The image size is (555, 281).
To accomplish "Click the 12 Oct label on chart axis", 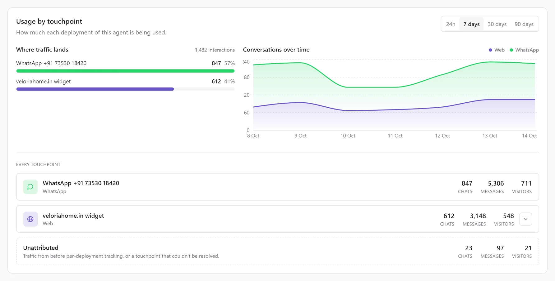I will tap(442, 136).
